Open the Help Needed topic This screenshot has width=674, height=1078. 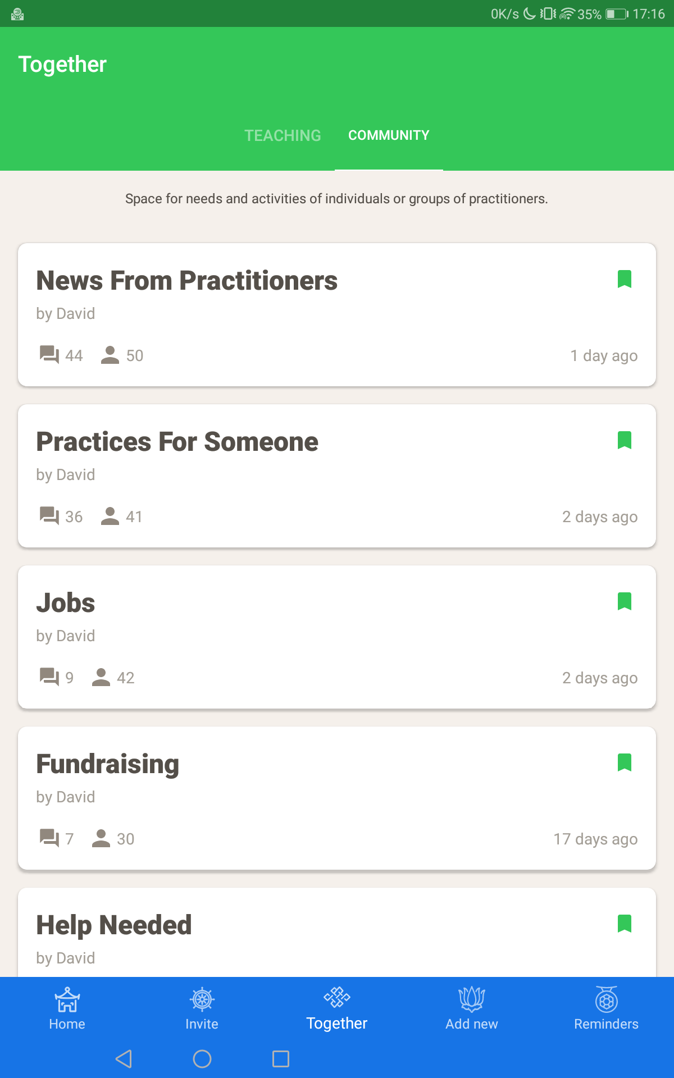pyautogui.click(x=114, y=925)
